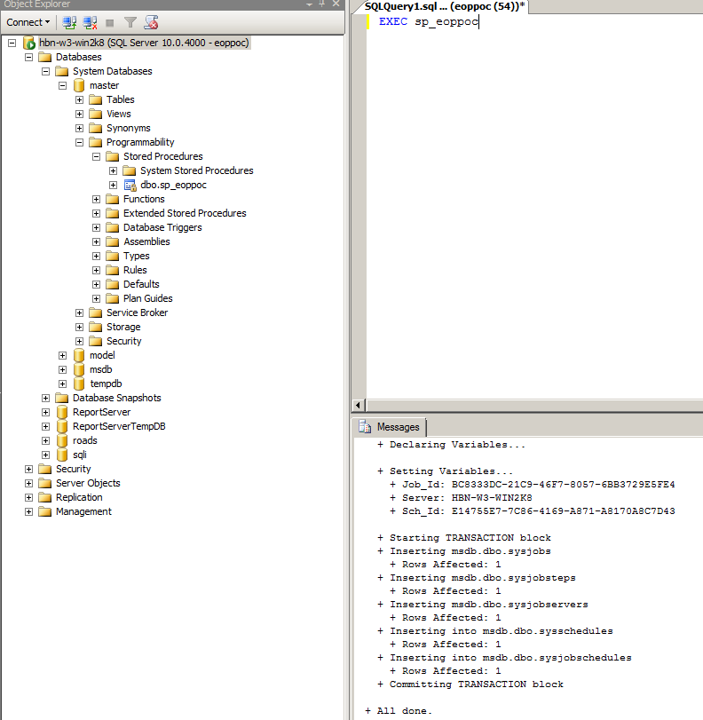Select the Extended Stored Procedures folder

pos(184,213)
